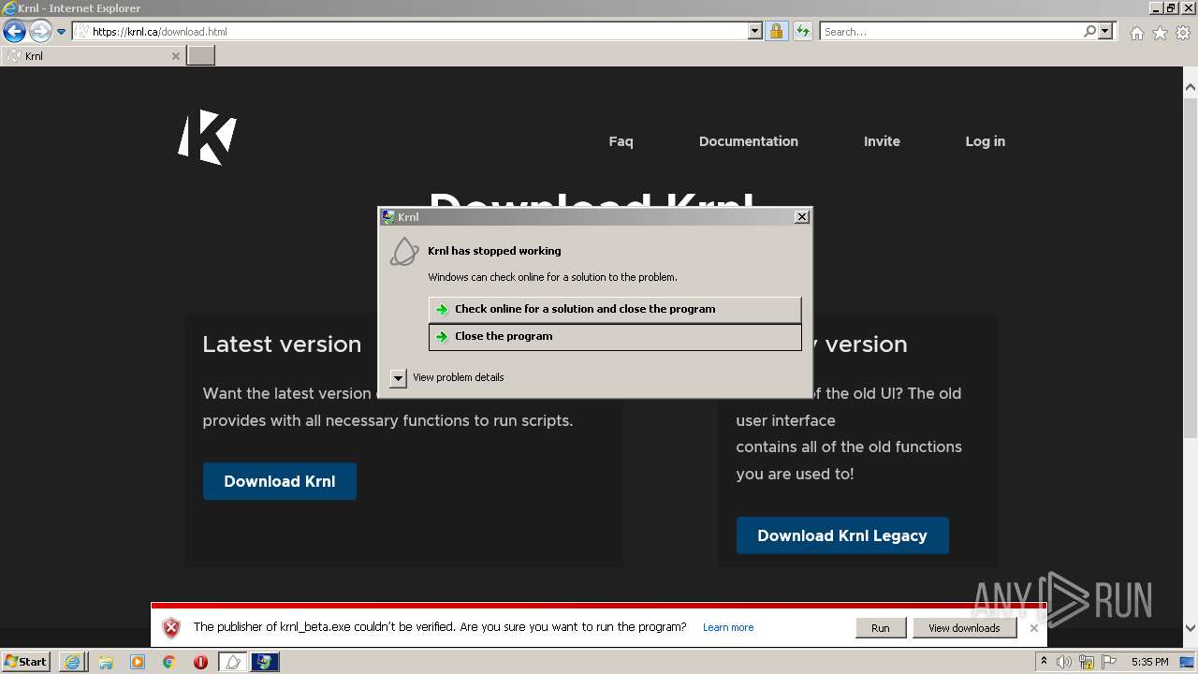Open recent pages dropdown beside navigation arrows
This screenshot has height=674, width=1198.
62,32
